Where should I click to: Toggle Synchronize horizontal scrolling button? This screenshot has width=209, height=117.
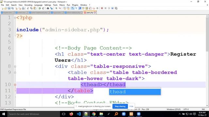point(68,8)
